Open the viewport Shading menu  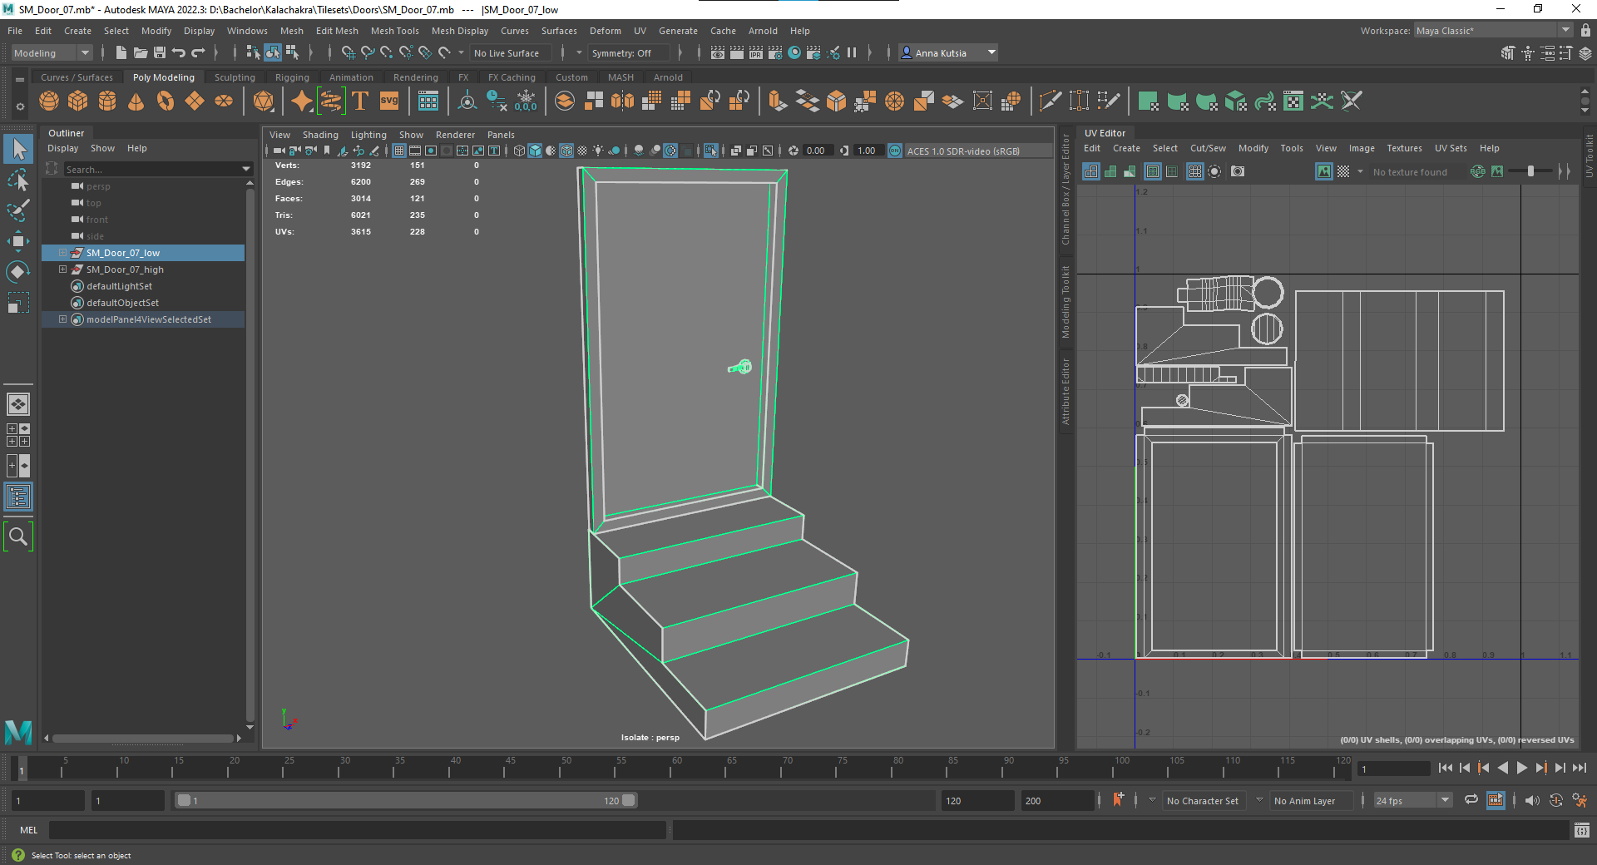pyautogui.click(x=320, y=135)
